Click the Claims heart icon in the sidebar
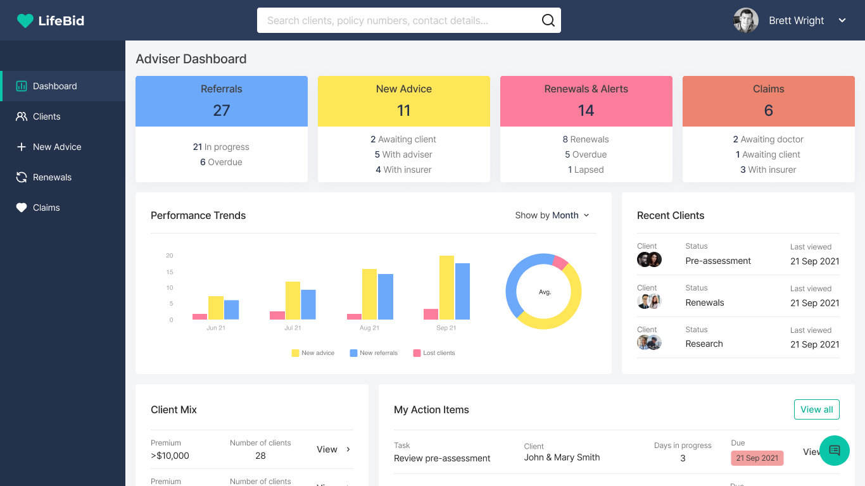 tap(22, 208)
